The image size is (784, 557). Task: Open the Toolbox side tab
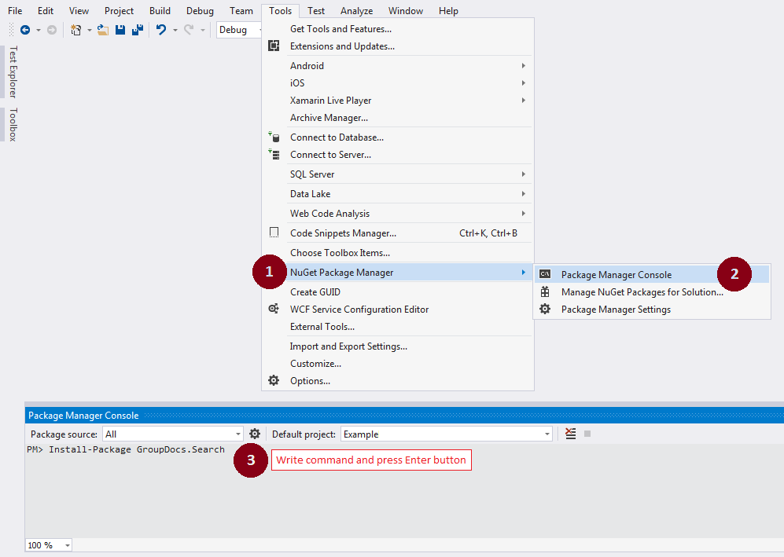tap(12, 124)
